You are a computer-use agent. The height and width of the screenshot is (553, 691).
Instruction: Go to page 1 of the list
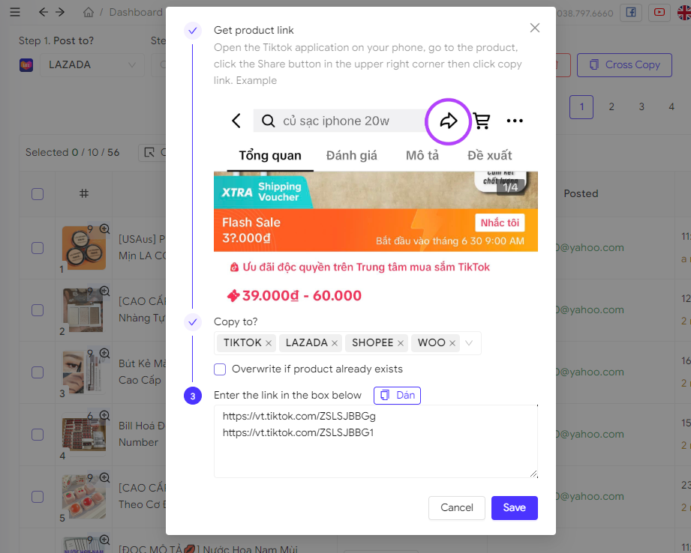tap(581, 107)
